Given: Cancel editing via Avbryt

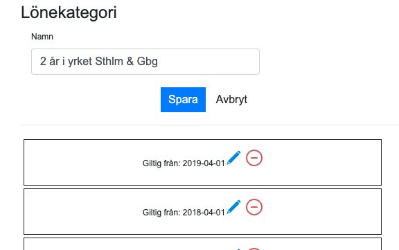Looking at the screenshot, I should 231,100.
